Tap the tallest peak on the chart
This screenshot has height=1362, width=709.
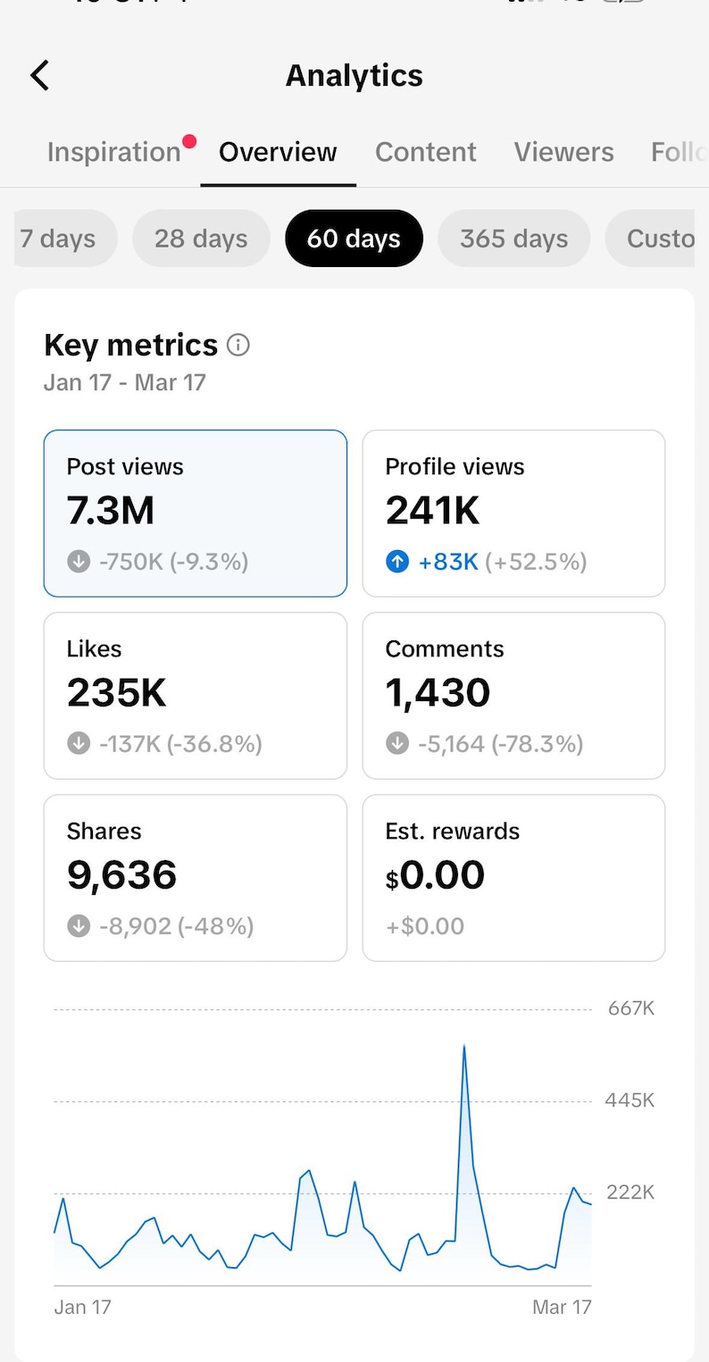(x=464, y=1046)
